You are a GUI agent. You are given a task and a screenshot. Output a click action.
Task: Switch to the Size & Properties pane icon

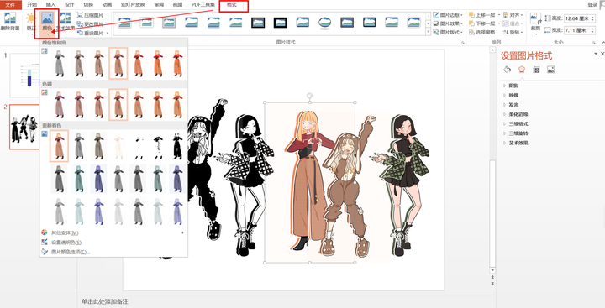click(x=536, y=70)
